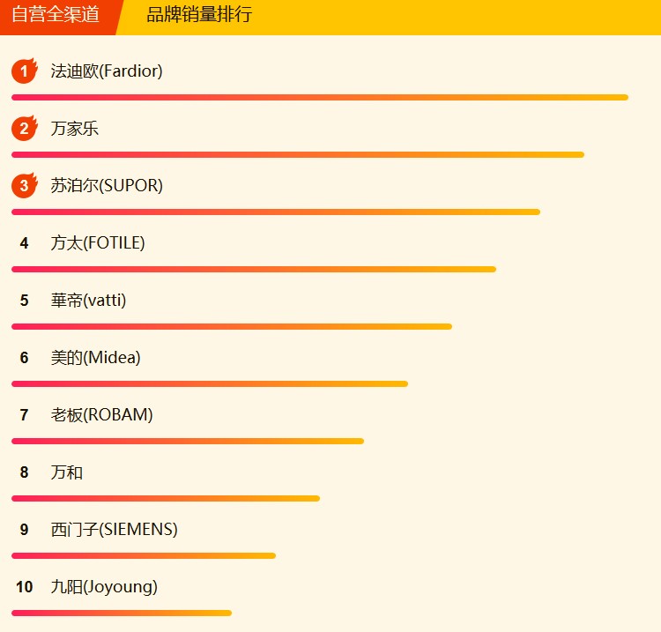Select the 苏泊尔(SUPOR) brand name
Screen dimensions: 661x632
107,186
